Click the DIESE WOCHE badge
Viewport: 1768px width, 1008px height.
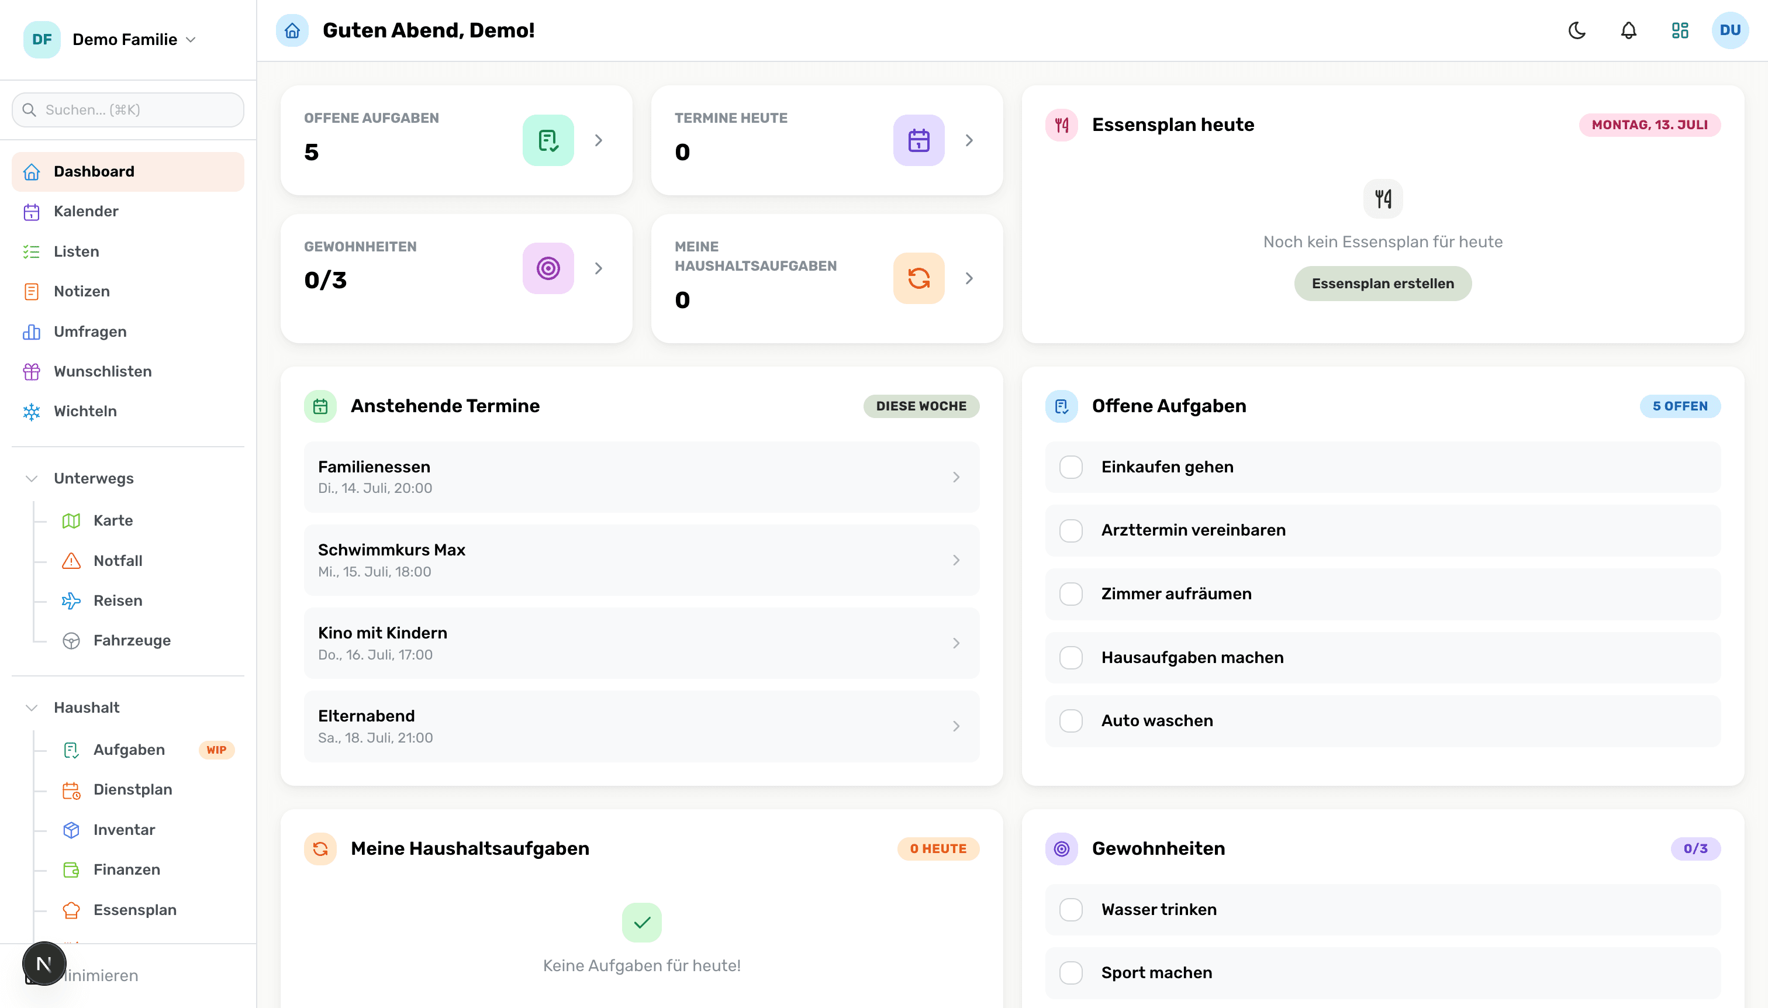point(921,406)
